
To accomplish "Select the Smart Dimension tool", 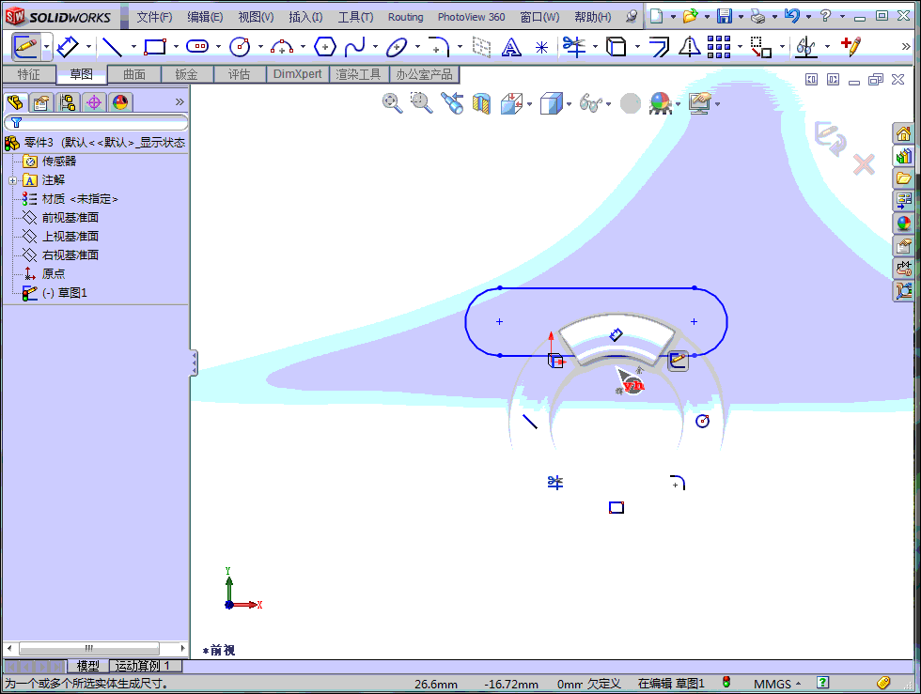I will pos(68,46).
